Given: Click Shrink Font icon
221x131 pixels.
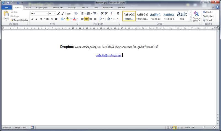Looking at the screenshot, I should [63, 14].
